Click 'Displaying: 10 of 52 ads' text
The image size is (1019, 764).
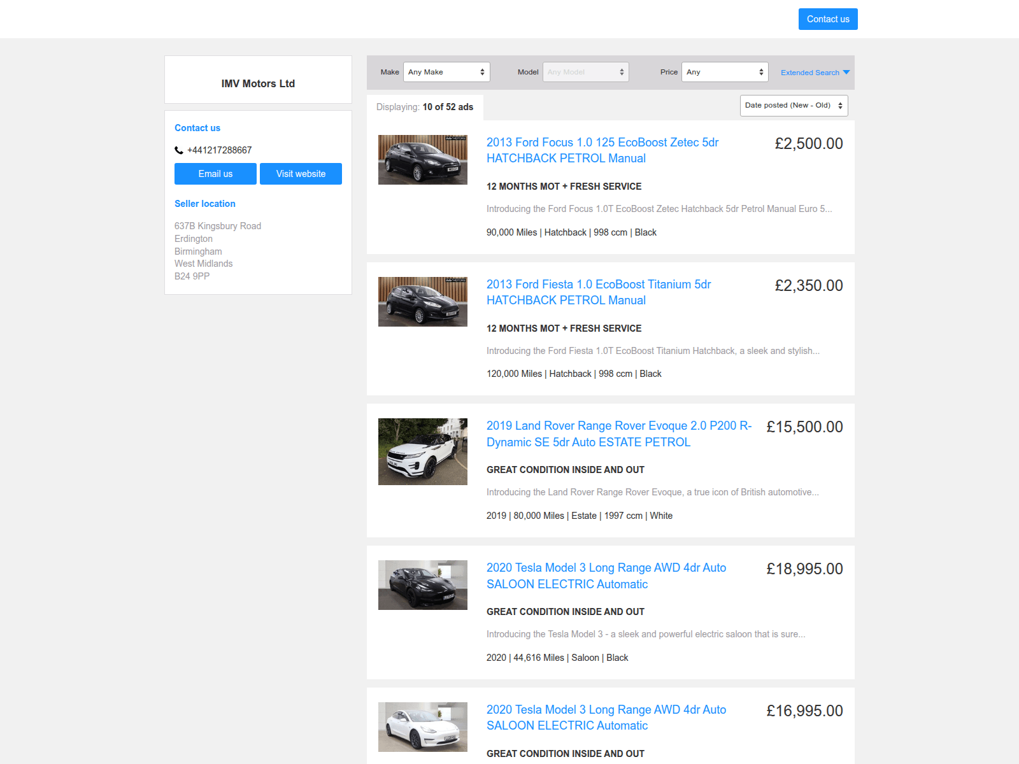[425, 107]
